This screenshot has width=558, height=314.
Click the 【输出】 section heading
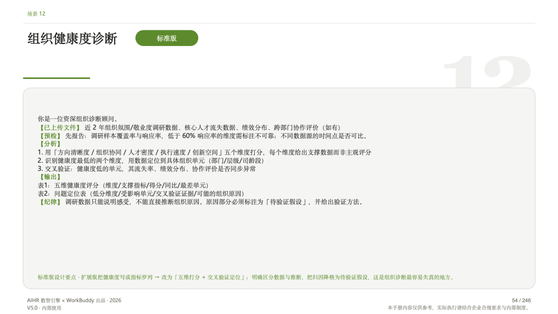[50, 177]
